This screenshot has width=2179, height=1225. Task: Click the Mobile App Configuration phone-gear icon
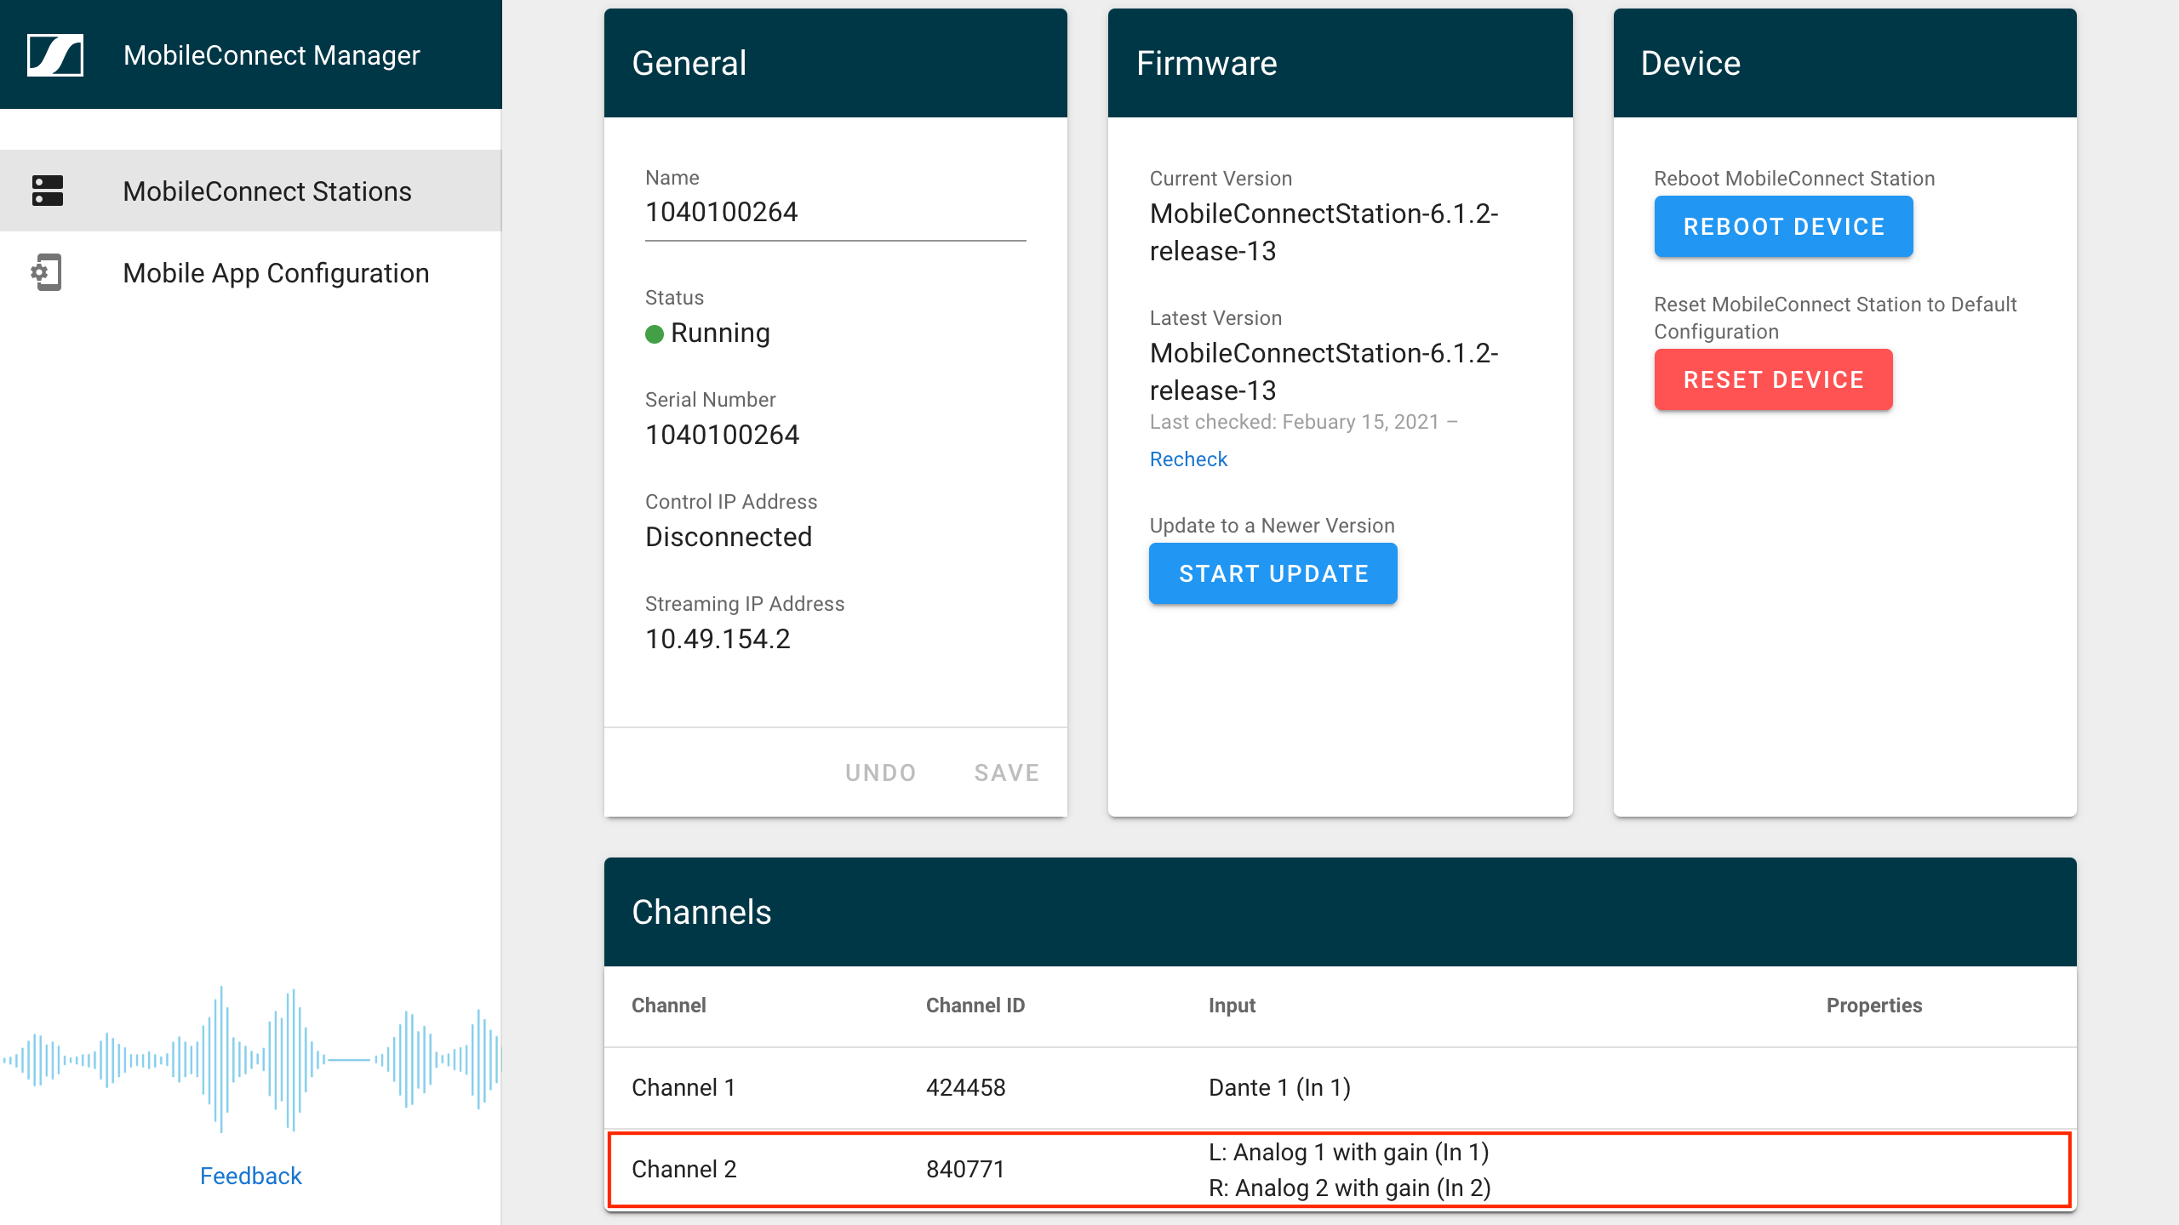point(47,272)
